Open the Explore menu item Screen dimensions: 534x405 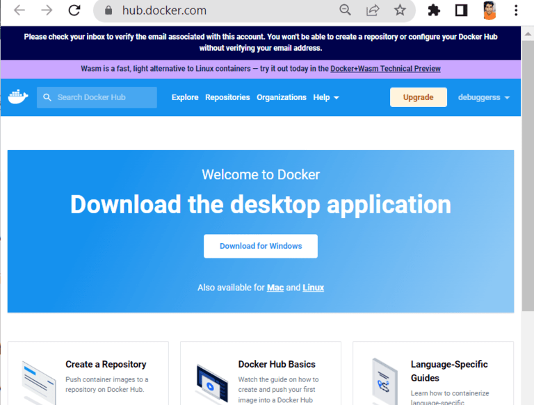[x=185, y=97]
